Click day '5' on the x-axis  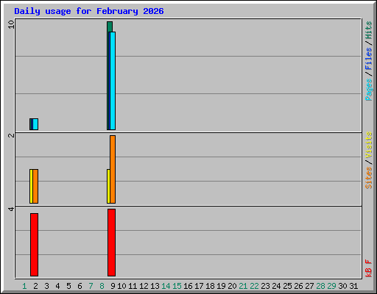pos(68,286)
